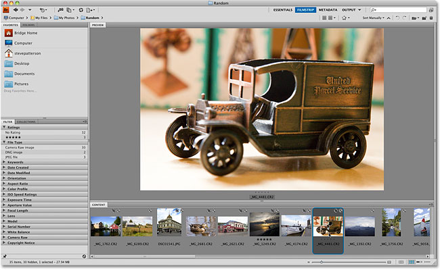Select the DSC01541.JPG building thumbnail
440x270 pixels.
[169, 223]
